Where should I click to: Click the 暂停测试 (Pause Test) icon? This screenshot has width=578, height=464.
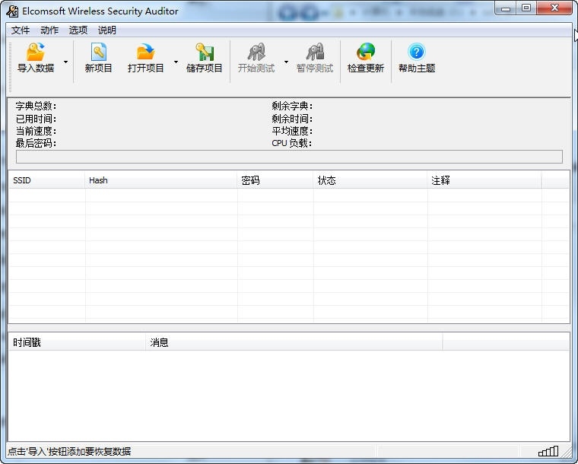click(x=315, y=52)
